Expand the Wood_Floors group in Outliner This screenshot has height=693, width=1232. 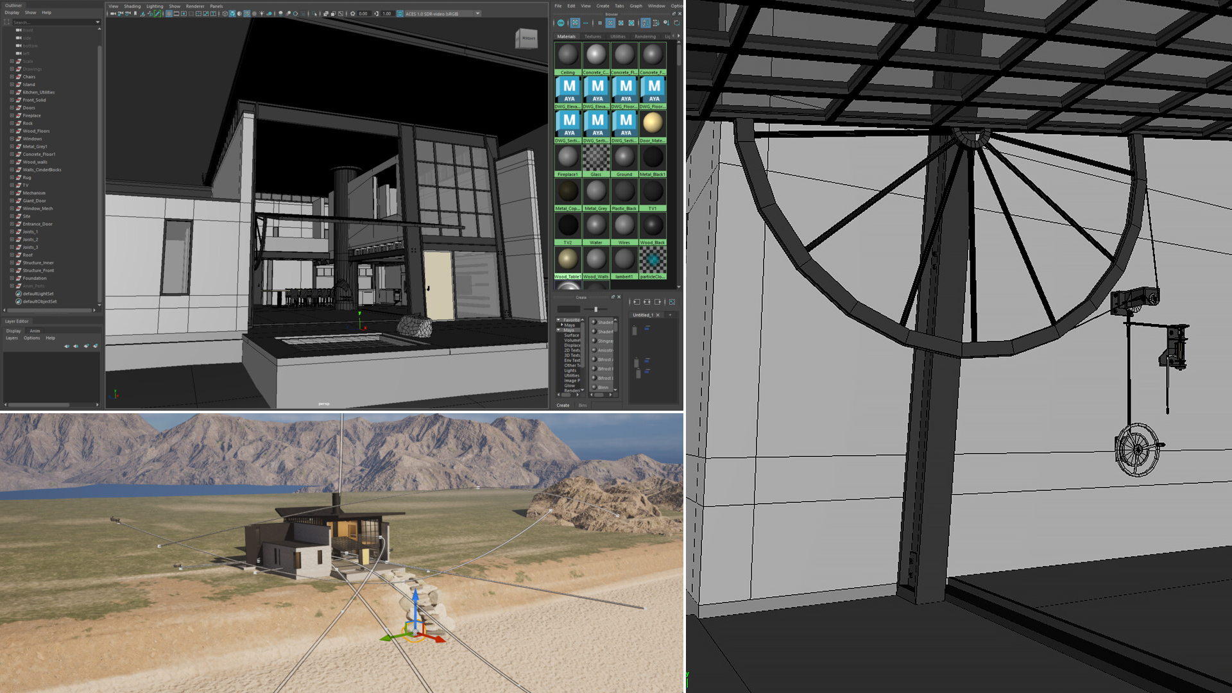point(12,131)
